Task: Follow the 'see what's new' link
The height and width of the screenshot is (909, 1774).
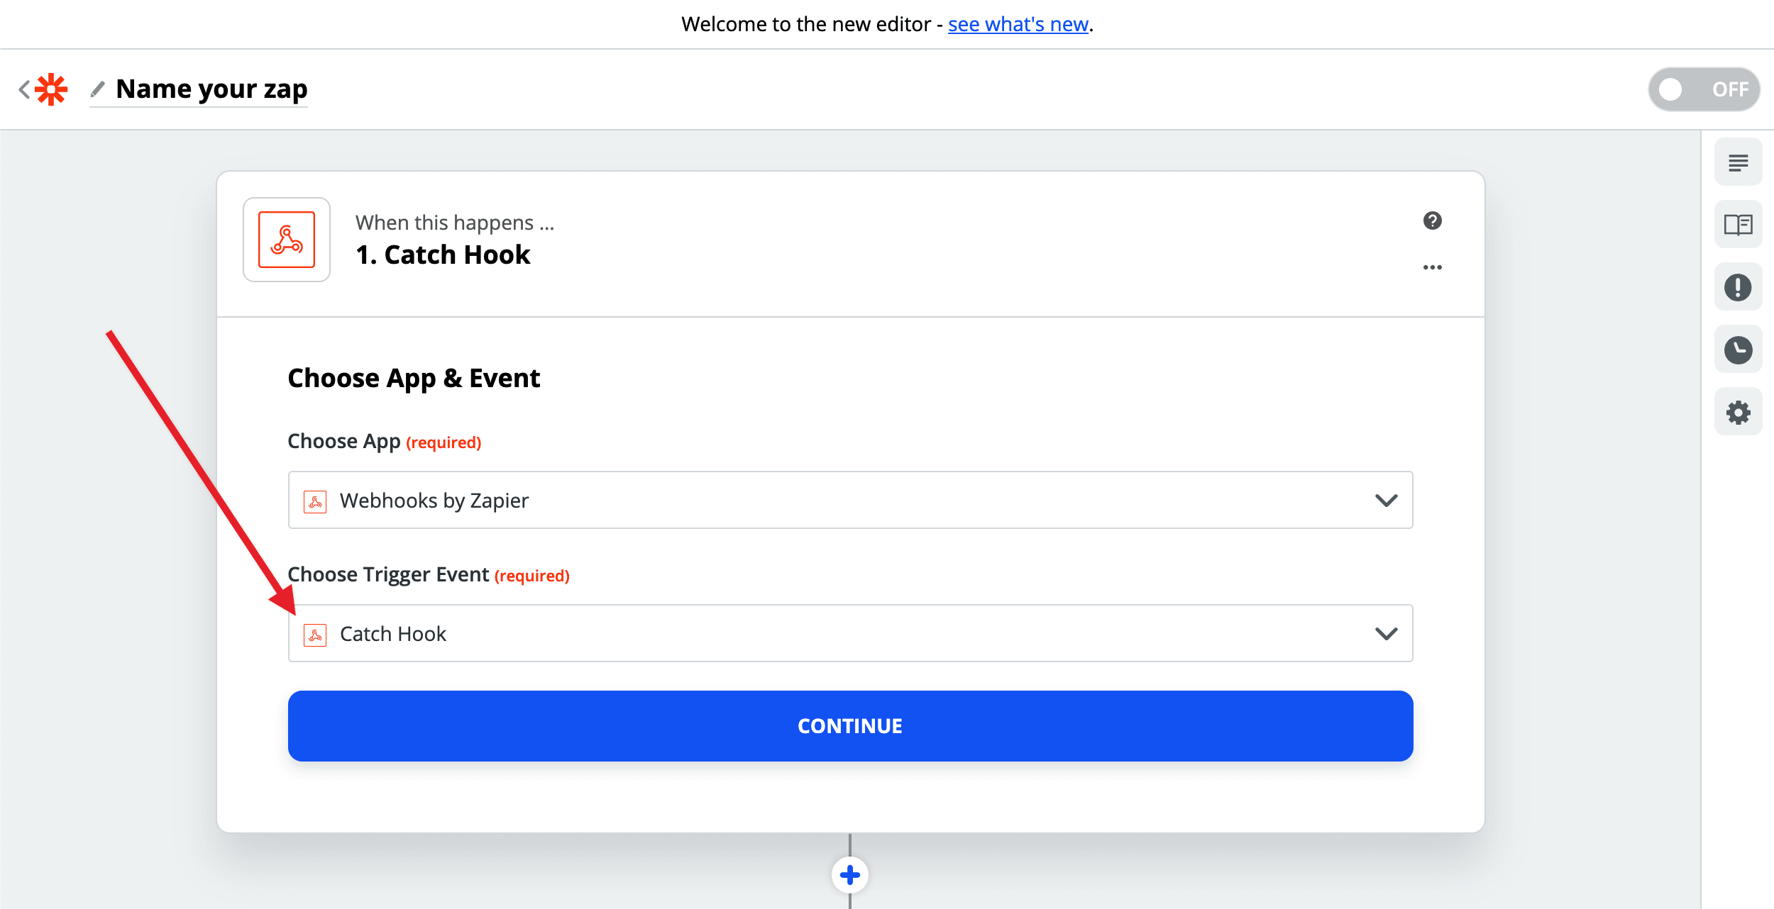Action: 1018,24
